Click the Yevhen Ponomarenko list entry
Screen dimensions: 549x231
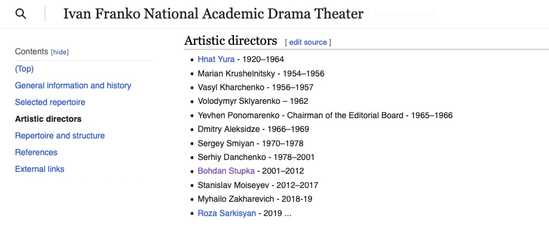(x=325, y=115)
